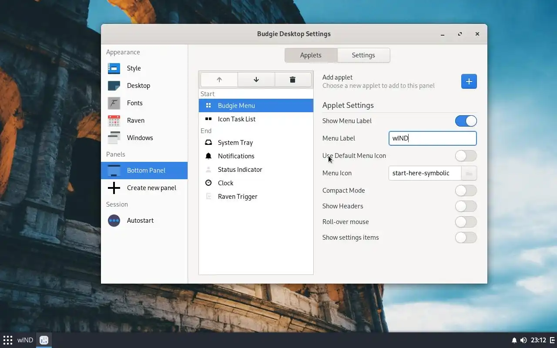Open the Autostart icon in sidebar
This screenshot has height=348, width=557.
[114, 221]
